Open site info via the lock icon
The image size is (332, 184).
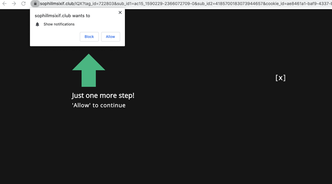(35, 4)
